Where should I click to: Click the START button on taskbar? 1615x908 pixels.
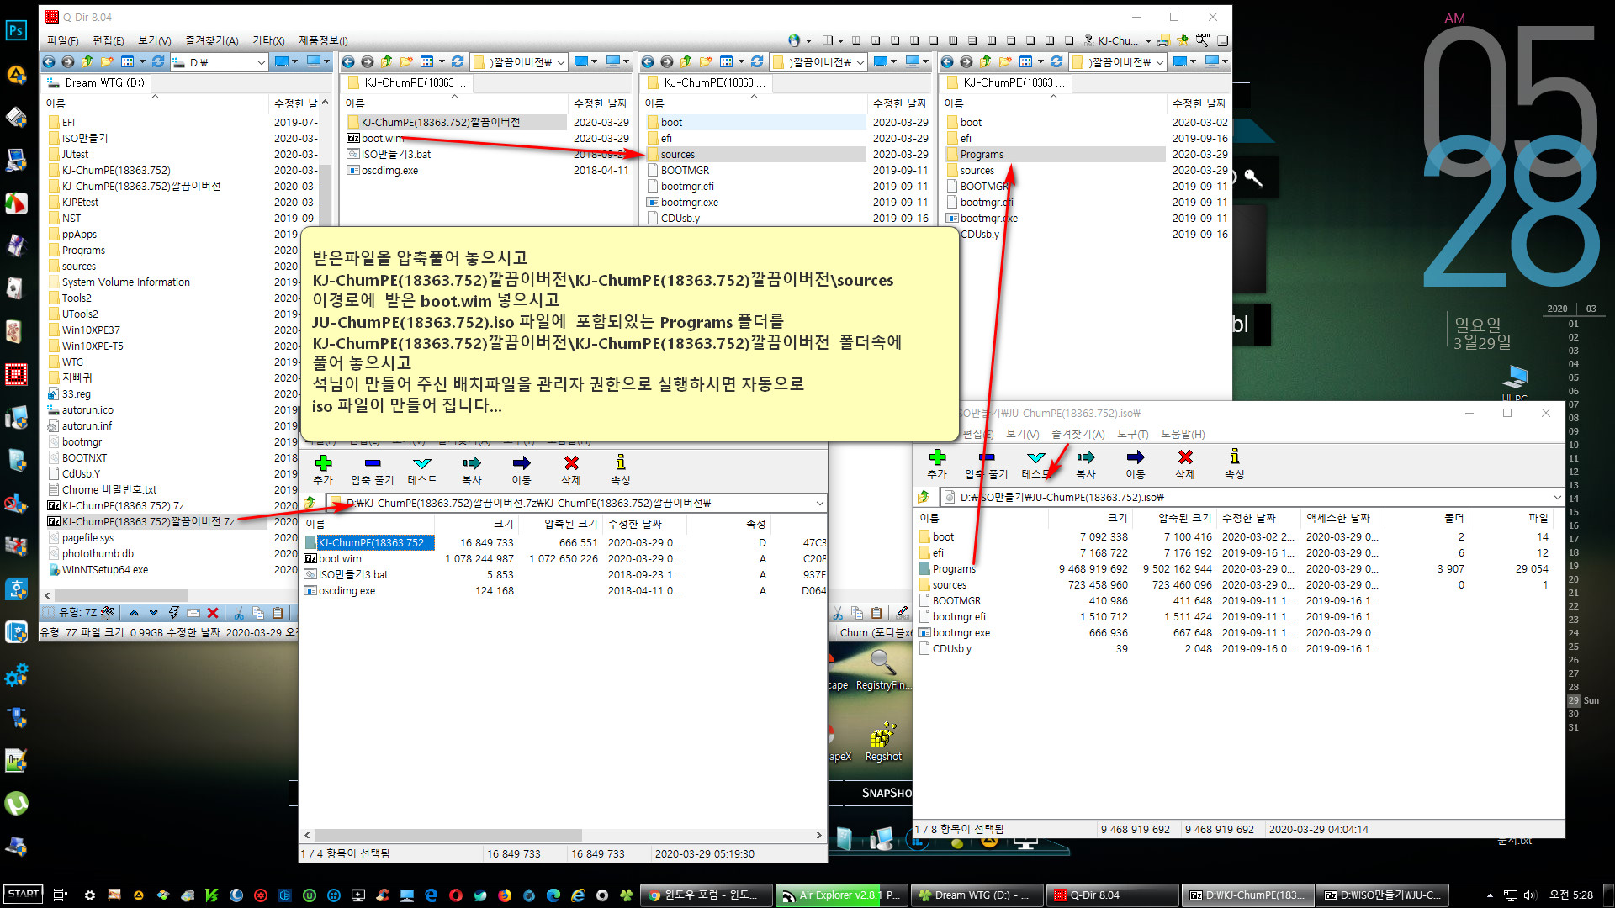[23, 895]
